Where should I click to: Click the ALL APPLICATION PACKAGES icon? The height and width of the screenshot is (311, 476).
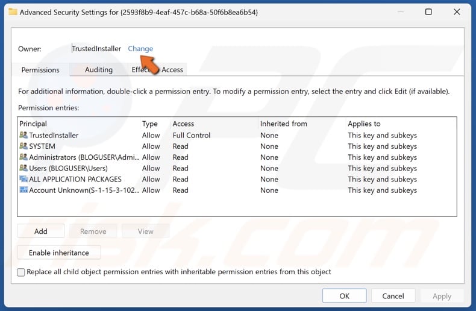(x=23, y=179)
